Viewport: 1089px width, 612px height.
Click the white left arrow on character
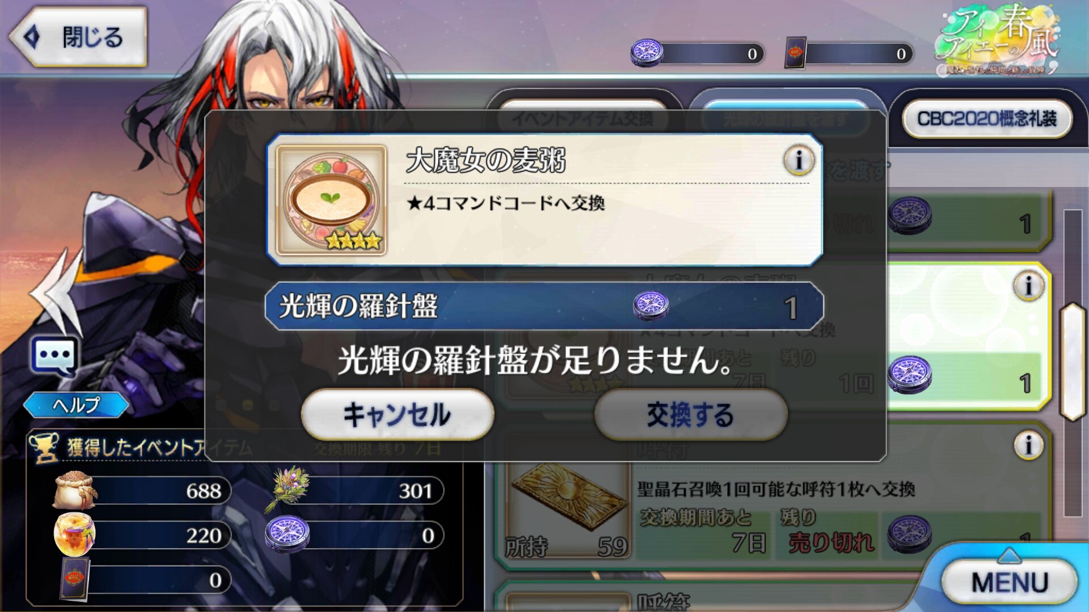click(x=57, y=294)
